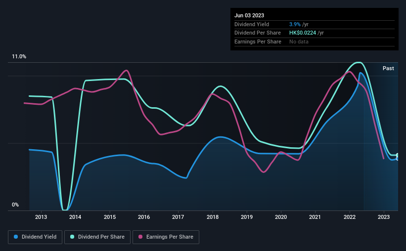Viewport: 406px width, 251px height.
Task: Click the 2016 x-axis label
Action: (144, 217)
